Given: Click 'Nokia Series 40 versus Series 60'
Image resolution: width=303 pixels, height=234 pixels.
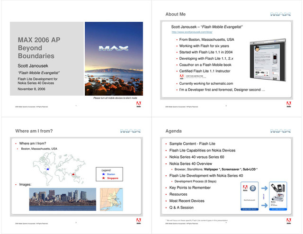Looking at the screenshot, I should click(x=197, y=157).
